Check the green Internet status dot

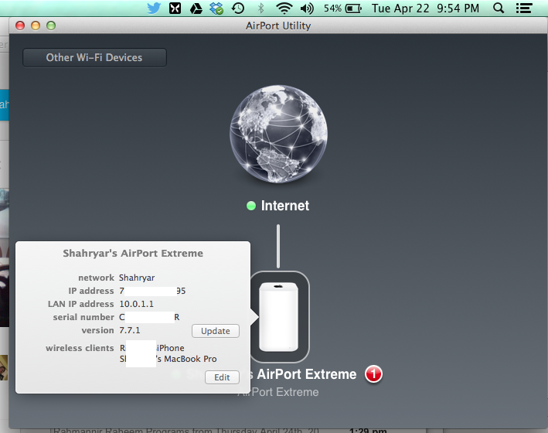click(251, 206)
